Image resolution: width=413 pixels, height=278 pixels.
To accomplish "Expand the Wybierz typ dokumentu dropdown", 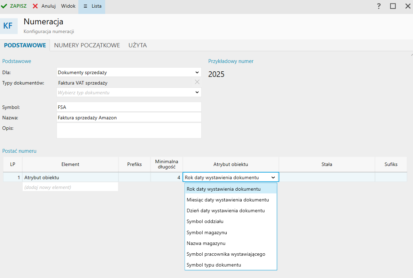I will click(197, 92).
